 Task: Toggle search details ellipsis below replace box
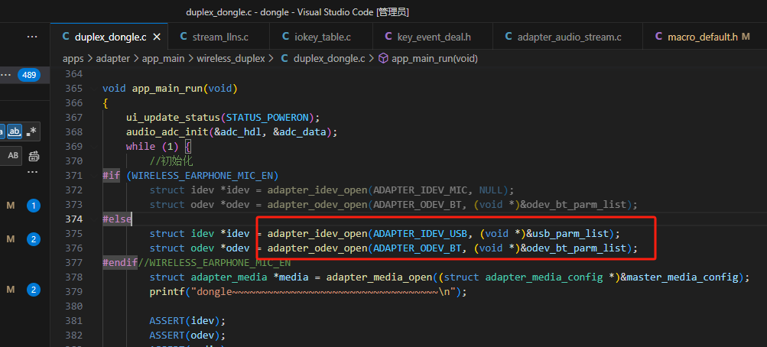[x=32, y=173]
